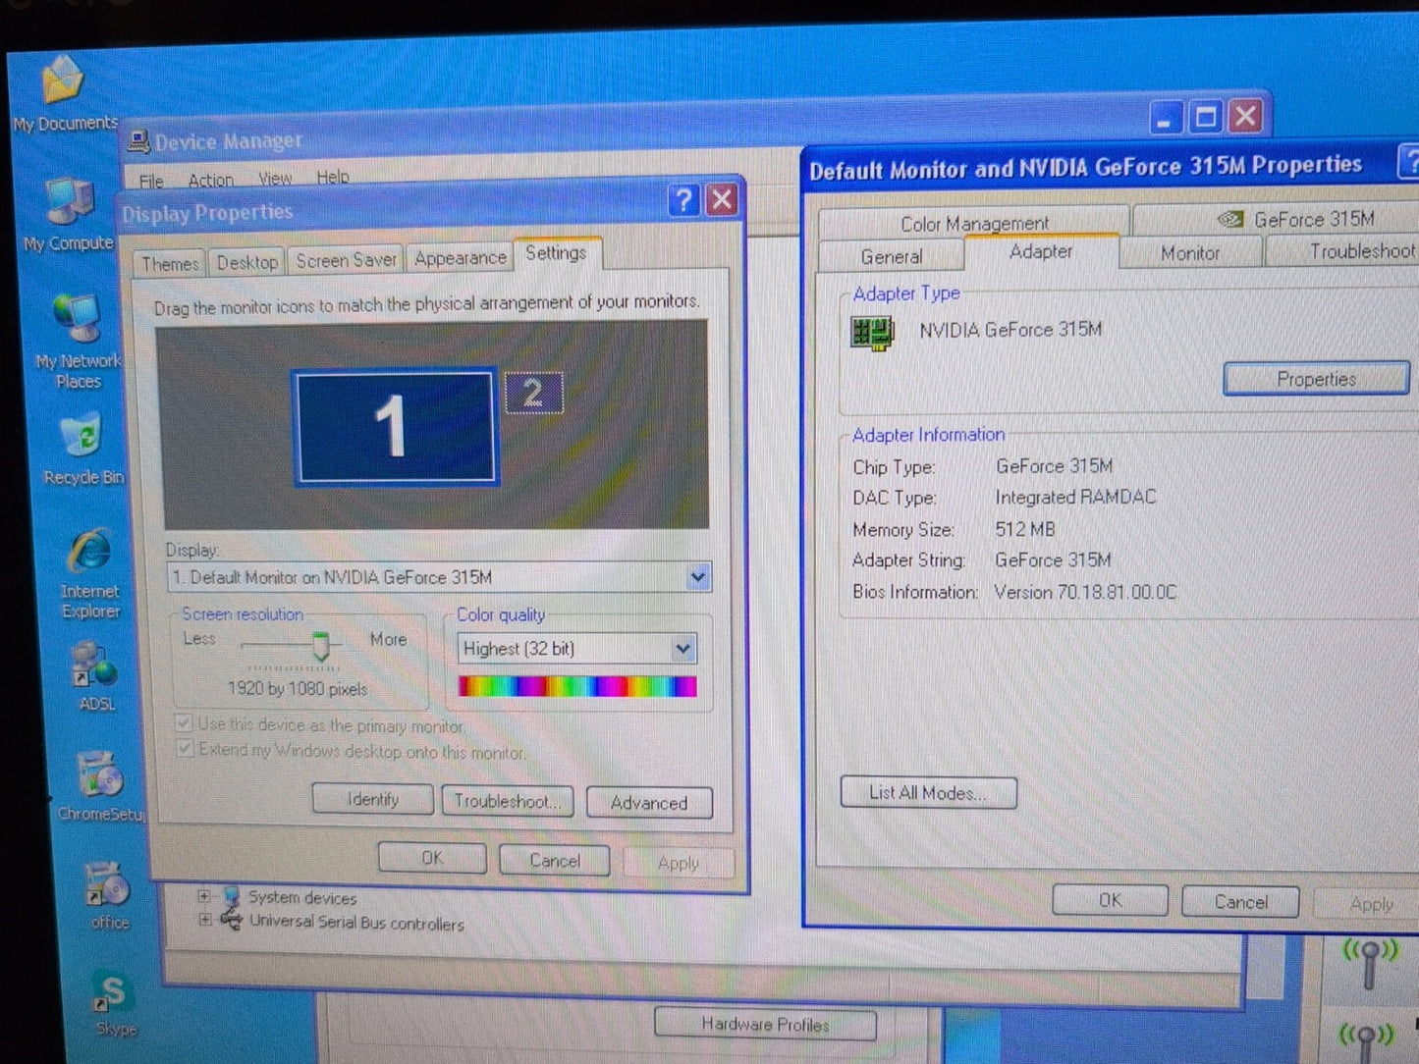
Task: Select the ADSL shortcut icon
Action: pyautogui.click(x=94, y=666)
